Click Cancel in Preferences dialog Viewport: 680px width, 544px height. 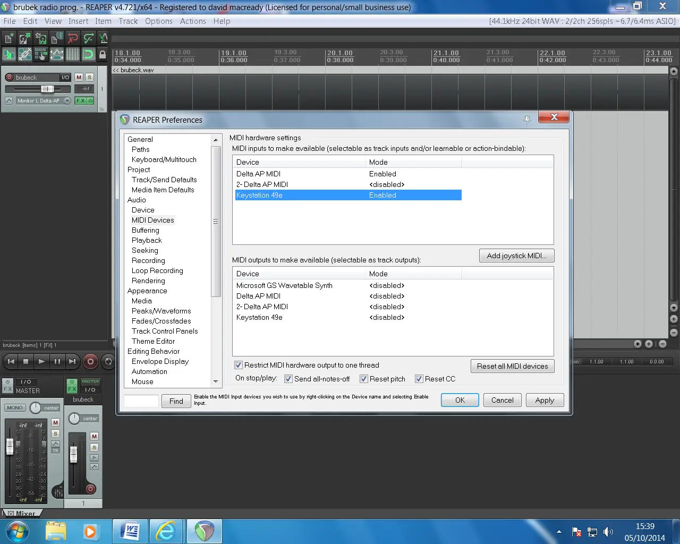503,400
